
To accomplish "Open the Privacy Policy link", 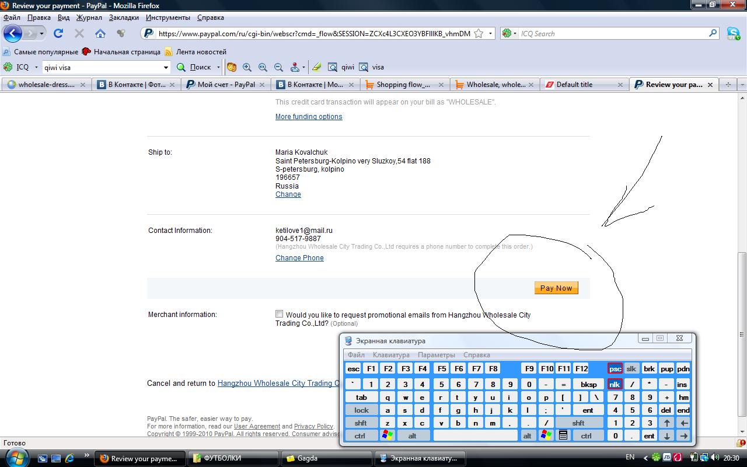I will coord(313,426).
